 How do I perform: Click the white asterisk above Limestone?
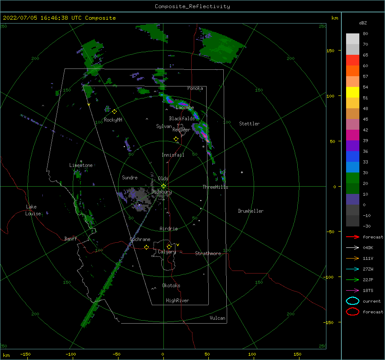pyautogui.click(x=81, y=161)
